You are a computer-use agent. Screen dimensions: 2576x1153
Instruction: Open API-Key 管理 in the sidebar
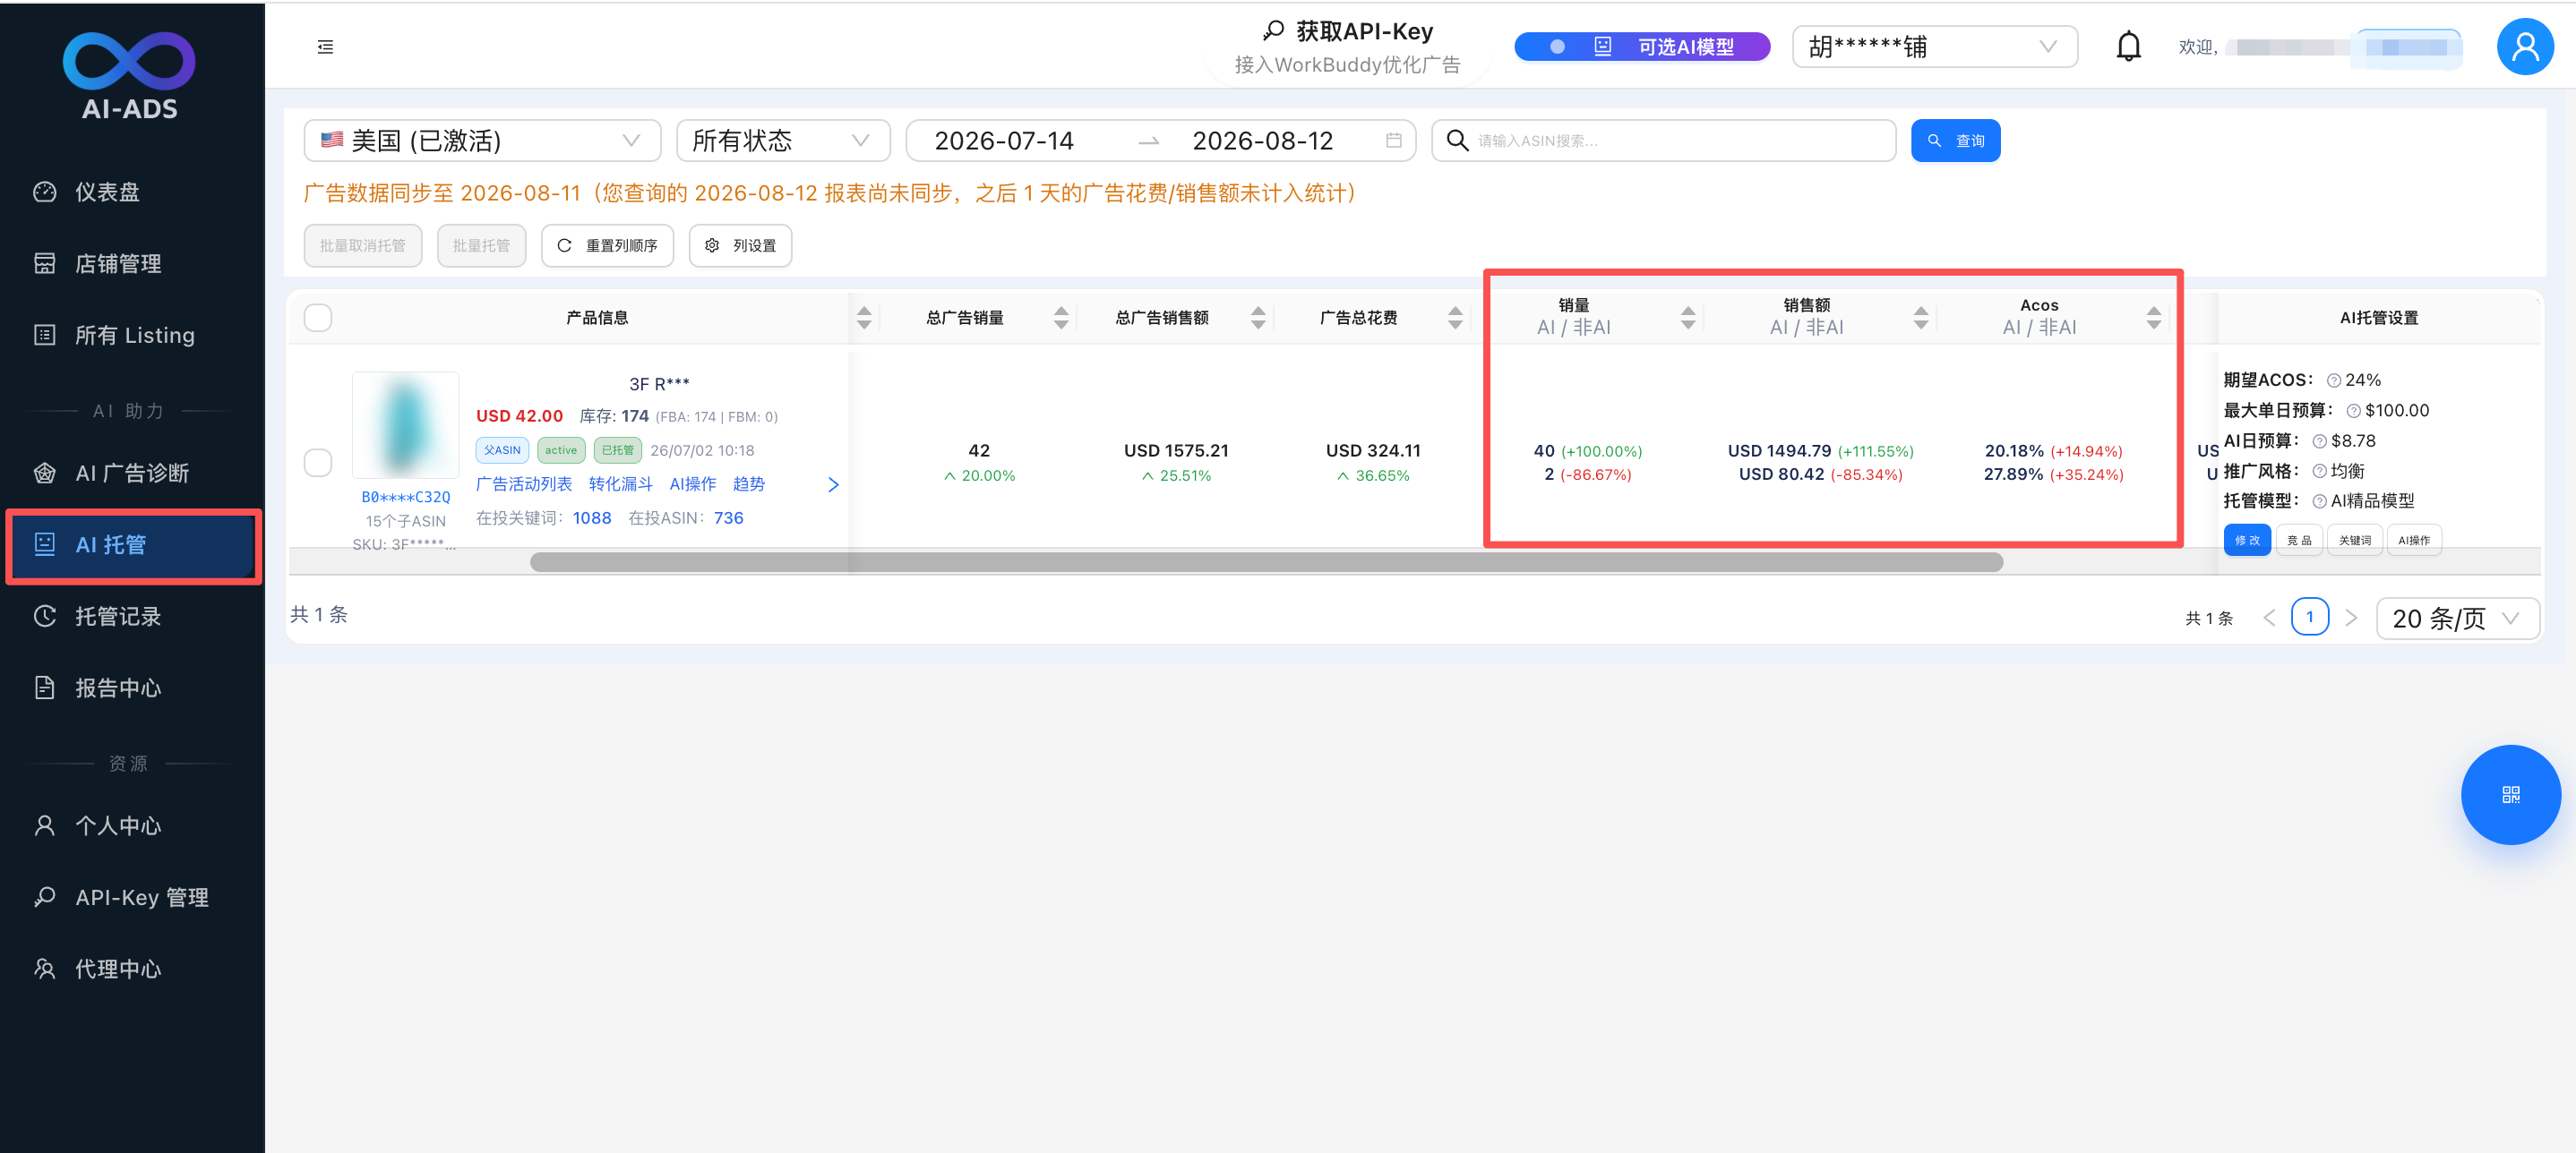(x=132, y=898)
